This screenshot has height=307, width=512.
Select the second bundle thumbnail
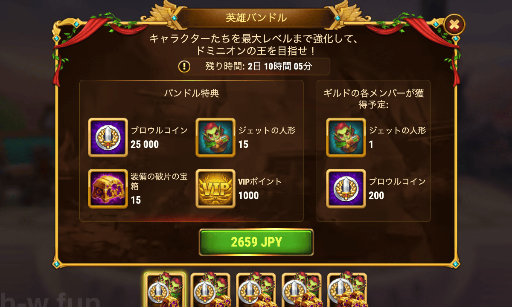tap(211, 290)
